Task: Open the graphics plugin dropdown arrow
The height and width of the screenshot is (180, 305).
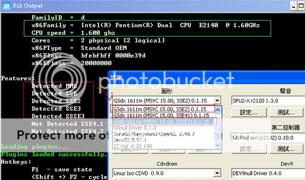Action: [x=217, y=101]
